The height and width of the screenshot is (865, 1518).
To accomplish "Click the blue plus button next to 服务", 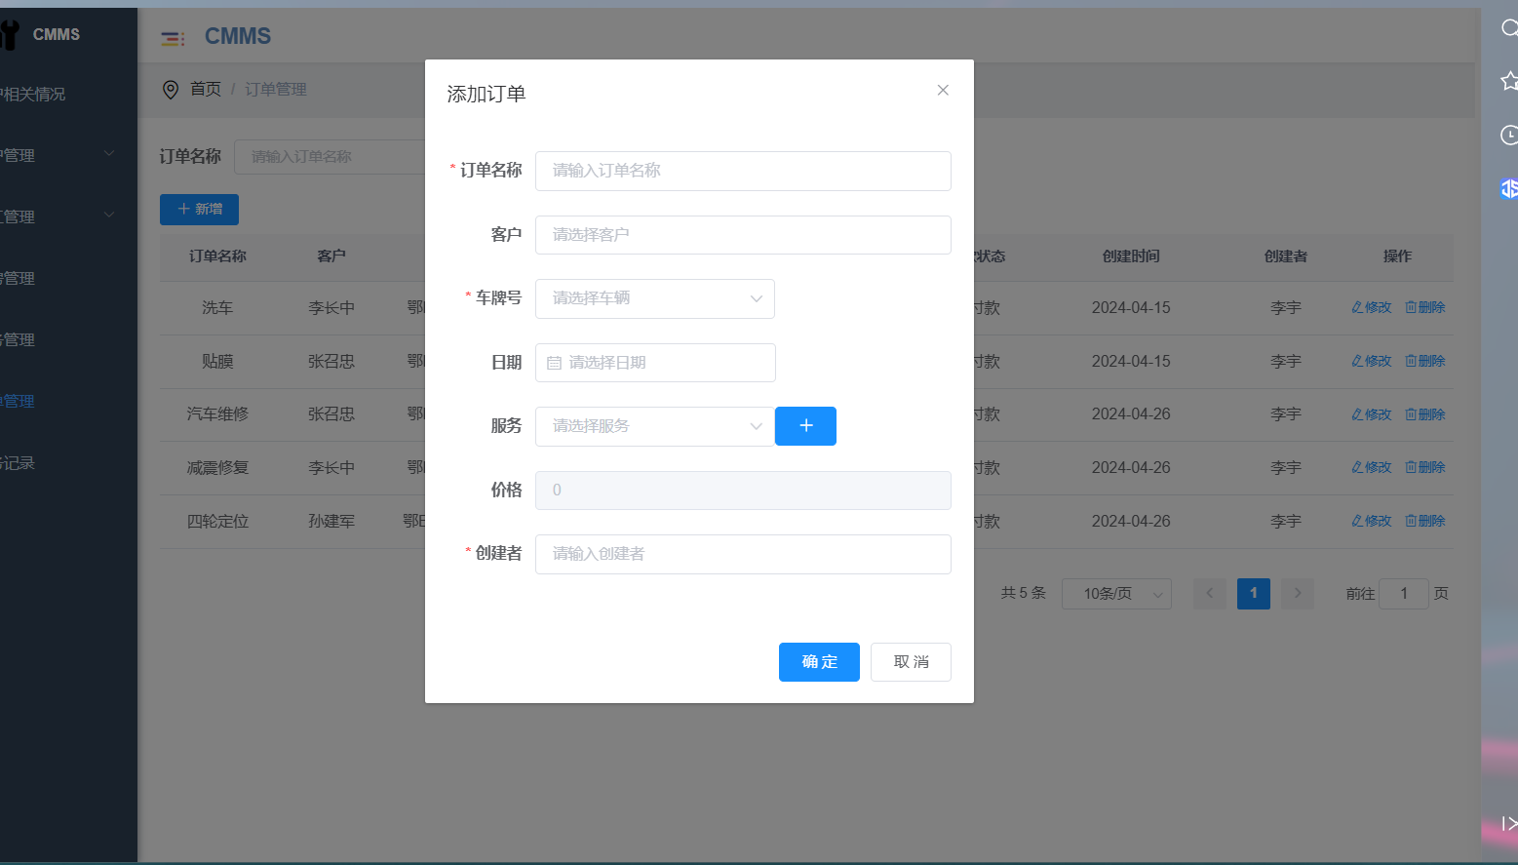I will click(805, 426).
